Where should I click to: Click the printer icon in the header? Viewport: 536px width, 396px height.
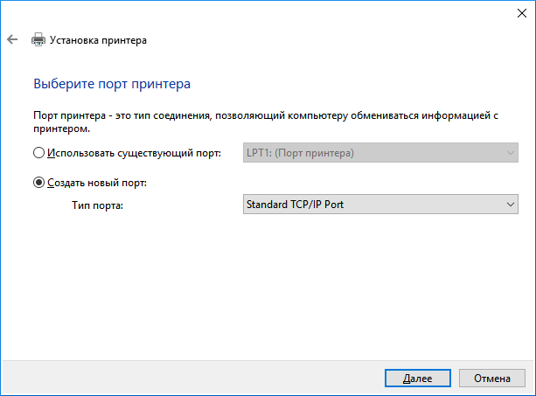(x=38, y=40)
